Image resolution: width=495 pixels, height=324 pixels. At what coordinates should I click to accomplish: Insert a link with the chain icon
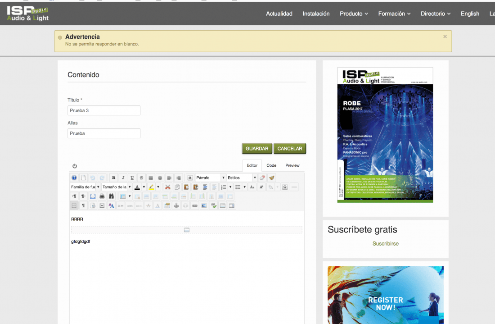(195, 205)
